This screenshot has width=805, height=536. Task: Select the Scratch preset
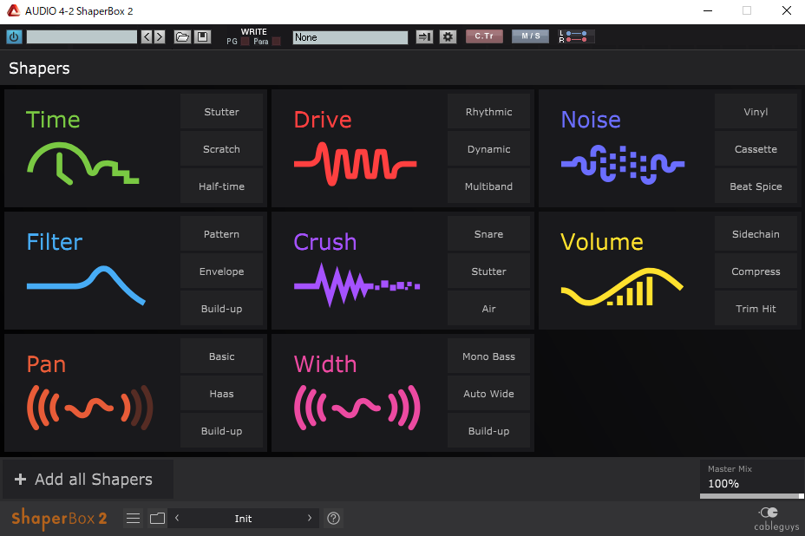click(222, 149)
